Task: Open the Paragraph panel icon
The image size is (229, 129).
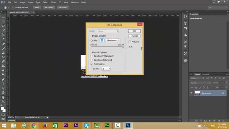Action: [185, 47]
